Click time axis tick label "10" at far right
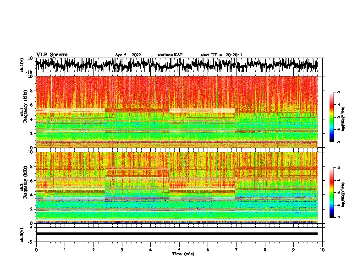 tap(322, 250)
